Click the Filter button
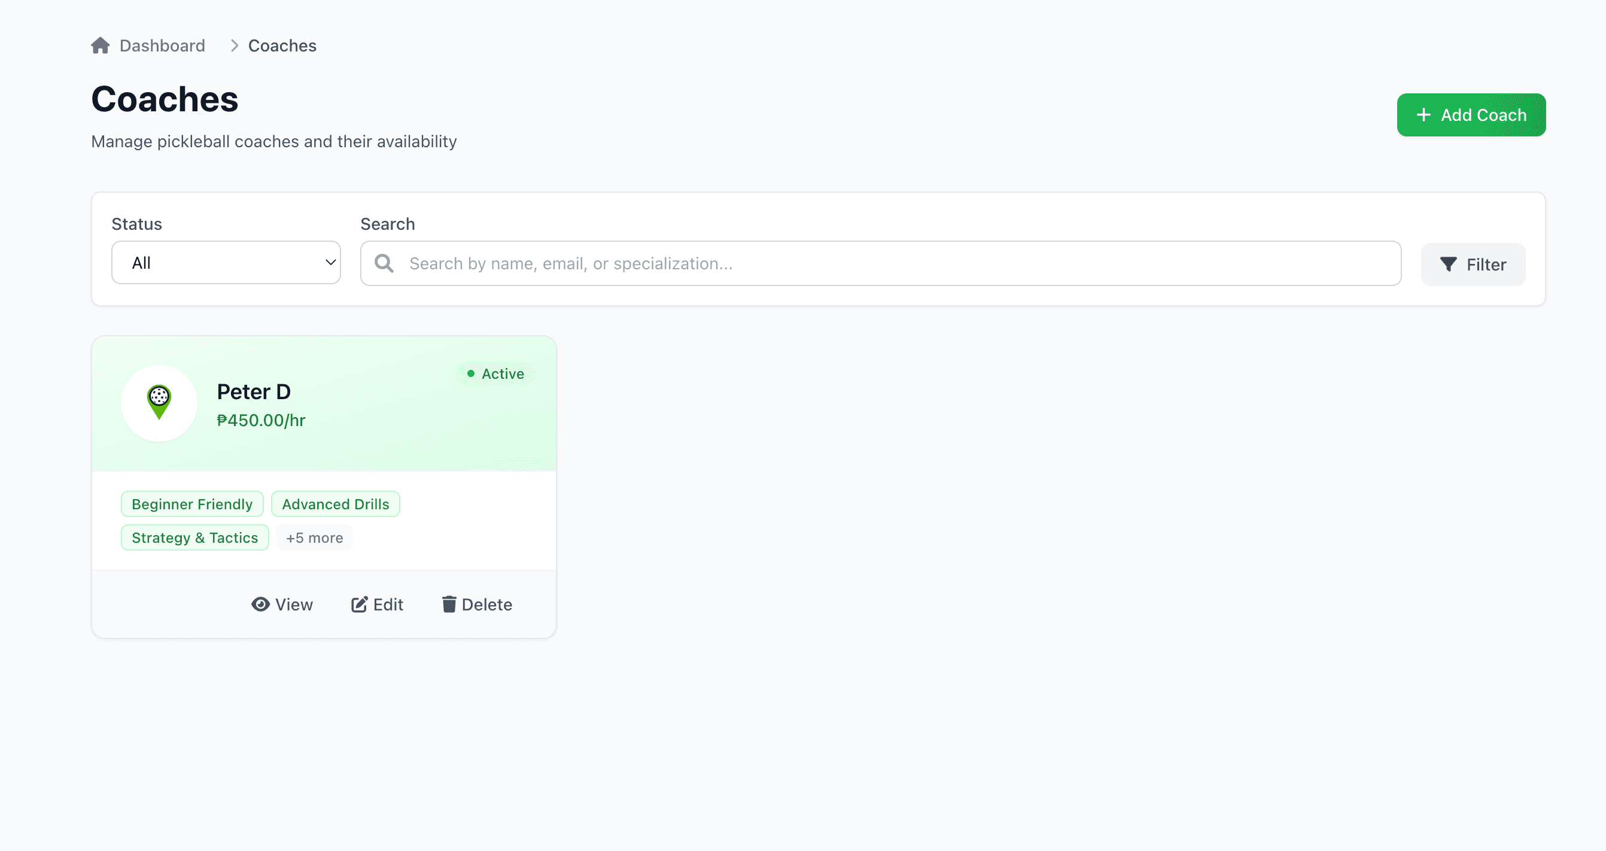Viewport: 1606px width, 851px height. (x=1473, y=264)
